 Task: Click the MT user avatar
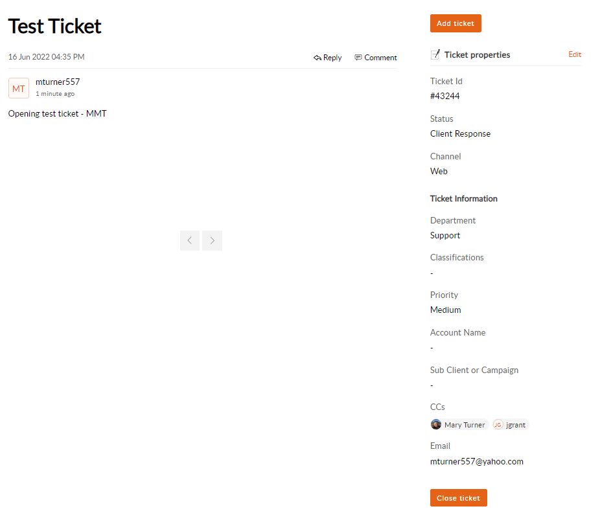(x=19, y=88)
